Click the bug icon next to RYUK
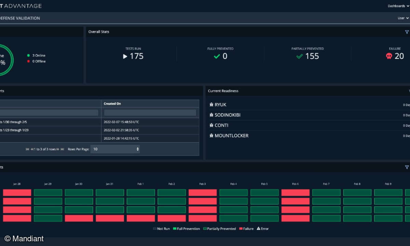Screen dimensions: 410x246 211,105
